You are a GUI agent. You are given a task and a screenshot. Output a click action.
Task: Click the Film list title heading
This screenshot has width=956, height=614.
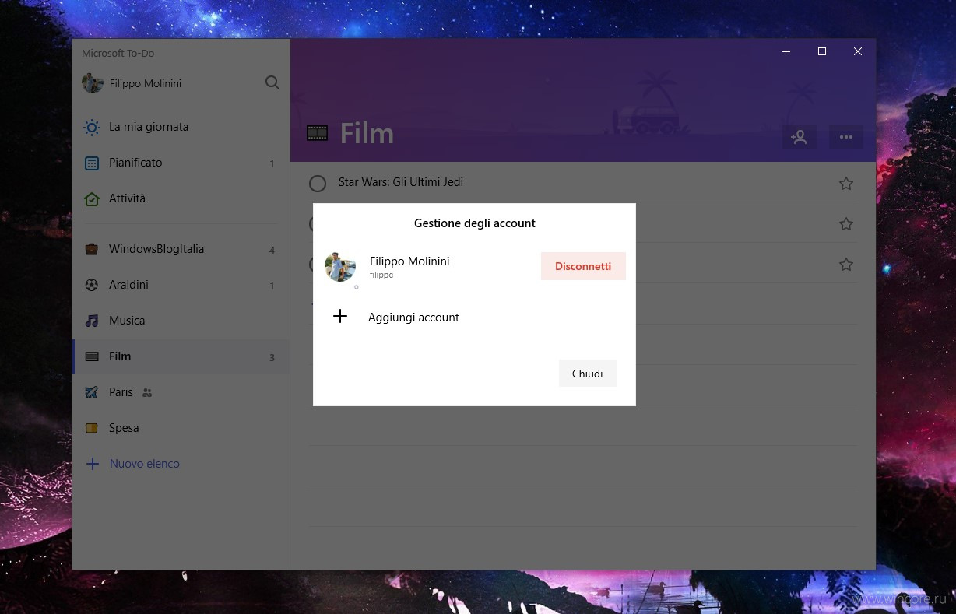(367, 134)
